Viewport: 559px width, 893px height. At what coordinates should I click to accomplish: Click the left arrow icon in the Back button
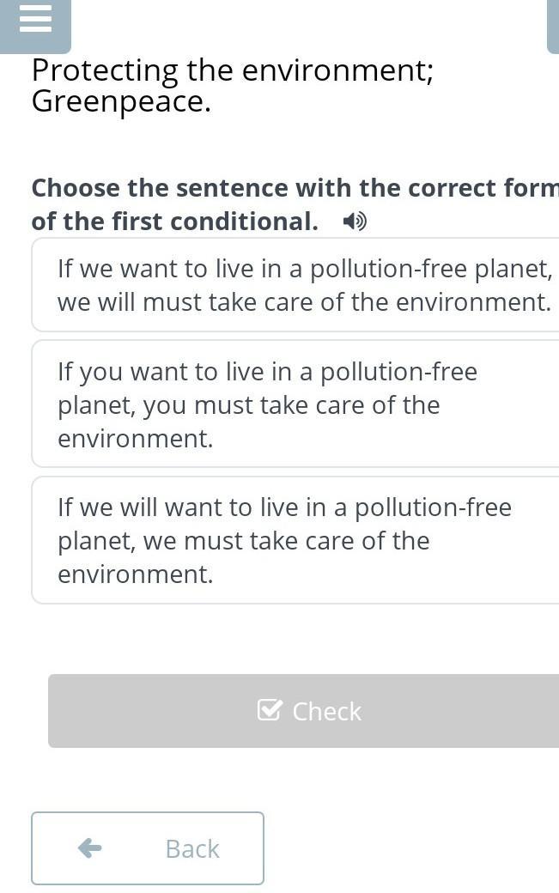pyautogui.click(x=89, y=848)
